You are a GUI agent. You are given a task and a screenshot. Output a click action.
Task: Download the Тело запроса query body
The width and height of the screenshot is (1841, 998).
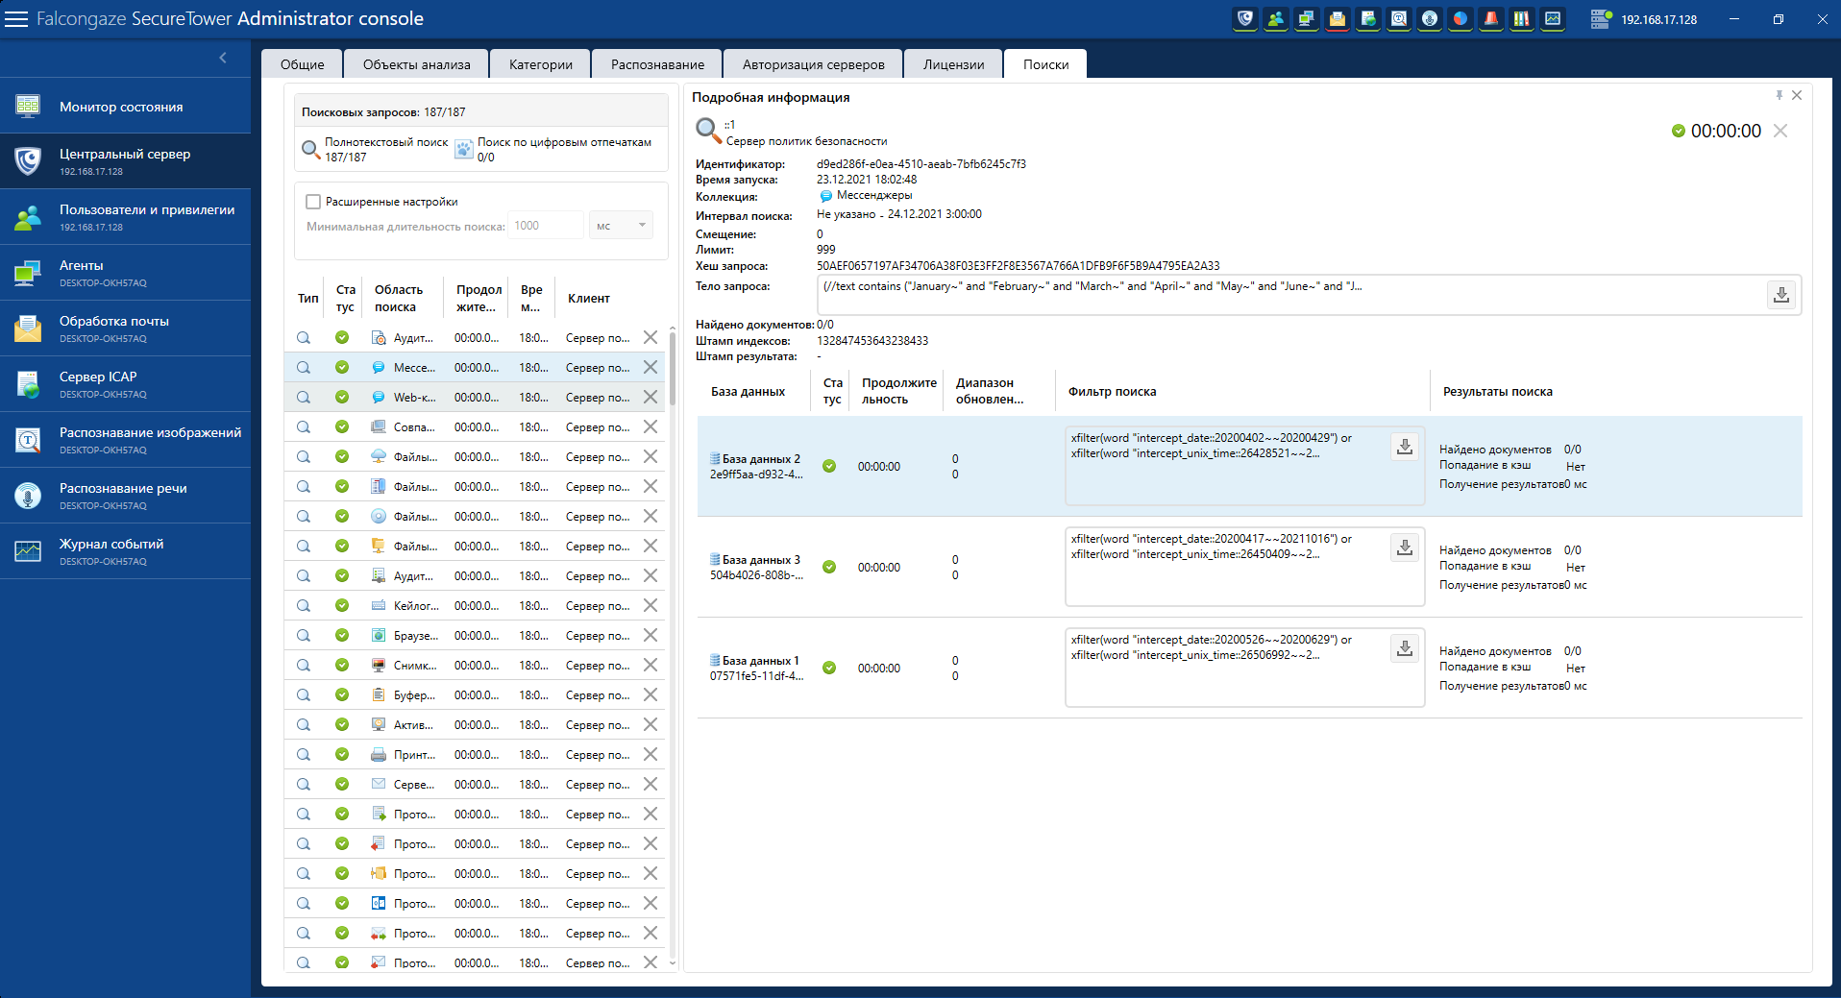[1781, 295]
